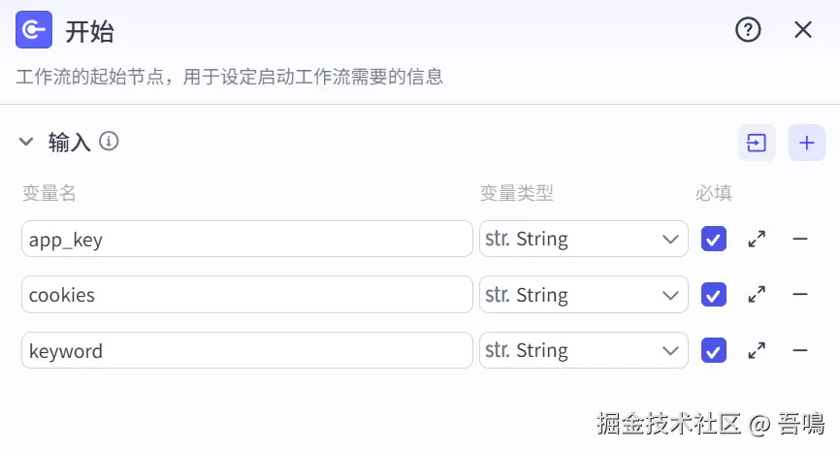Click the 输入 info icon
Screen dimensions: 840x452
(x=110, y=142)
